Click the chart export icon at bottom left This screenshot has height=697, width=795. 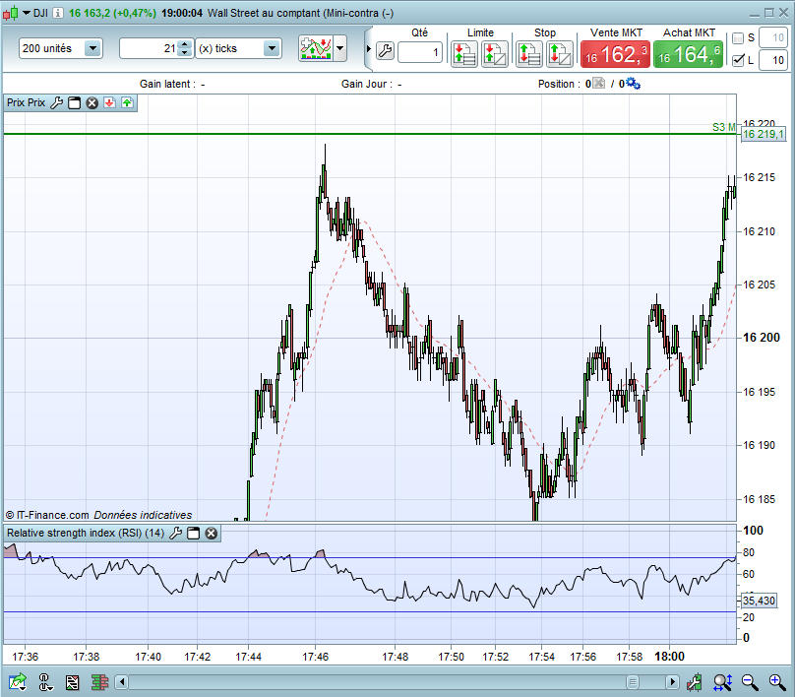[x=18, y=682]
